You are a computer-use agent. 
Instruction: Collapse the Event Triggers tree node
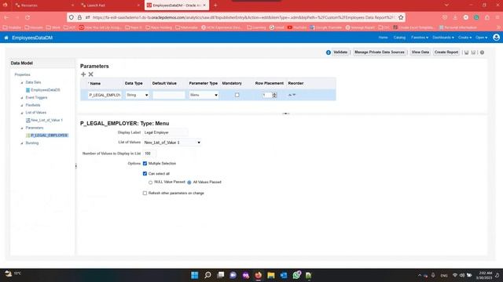(22, 98)
